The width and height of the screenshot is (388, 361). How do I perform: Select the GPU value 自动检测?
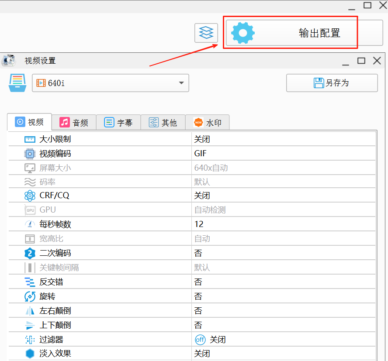(210, 210)
